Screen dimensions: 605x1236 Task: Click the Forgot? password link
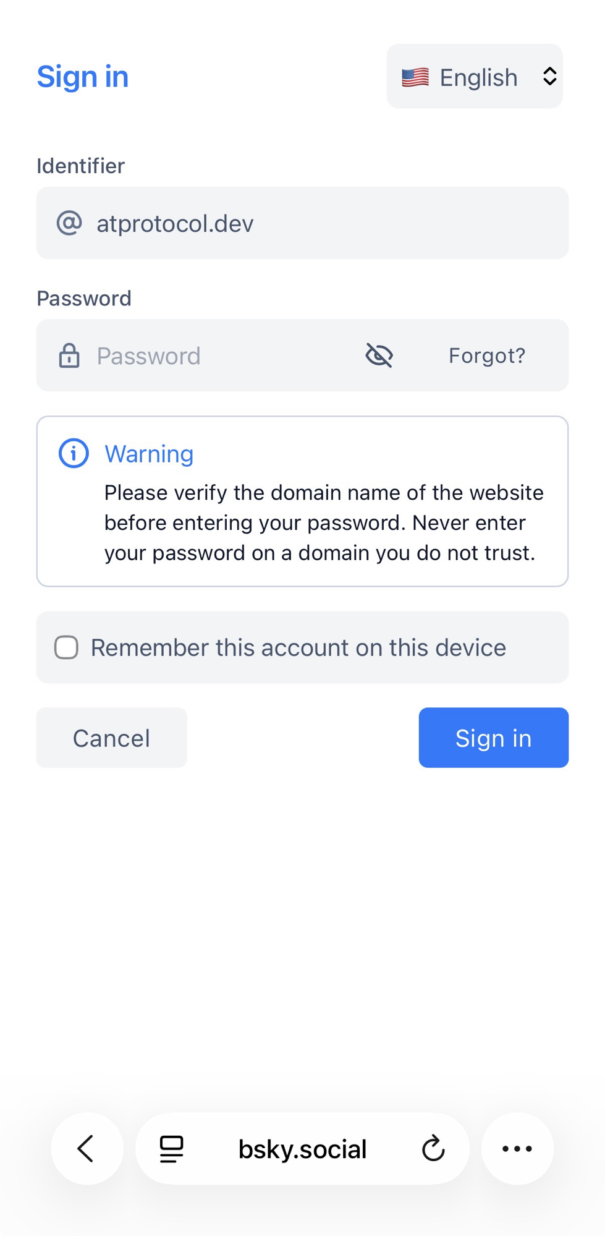(486, 356)
